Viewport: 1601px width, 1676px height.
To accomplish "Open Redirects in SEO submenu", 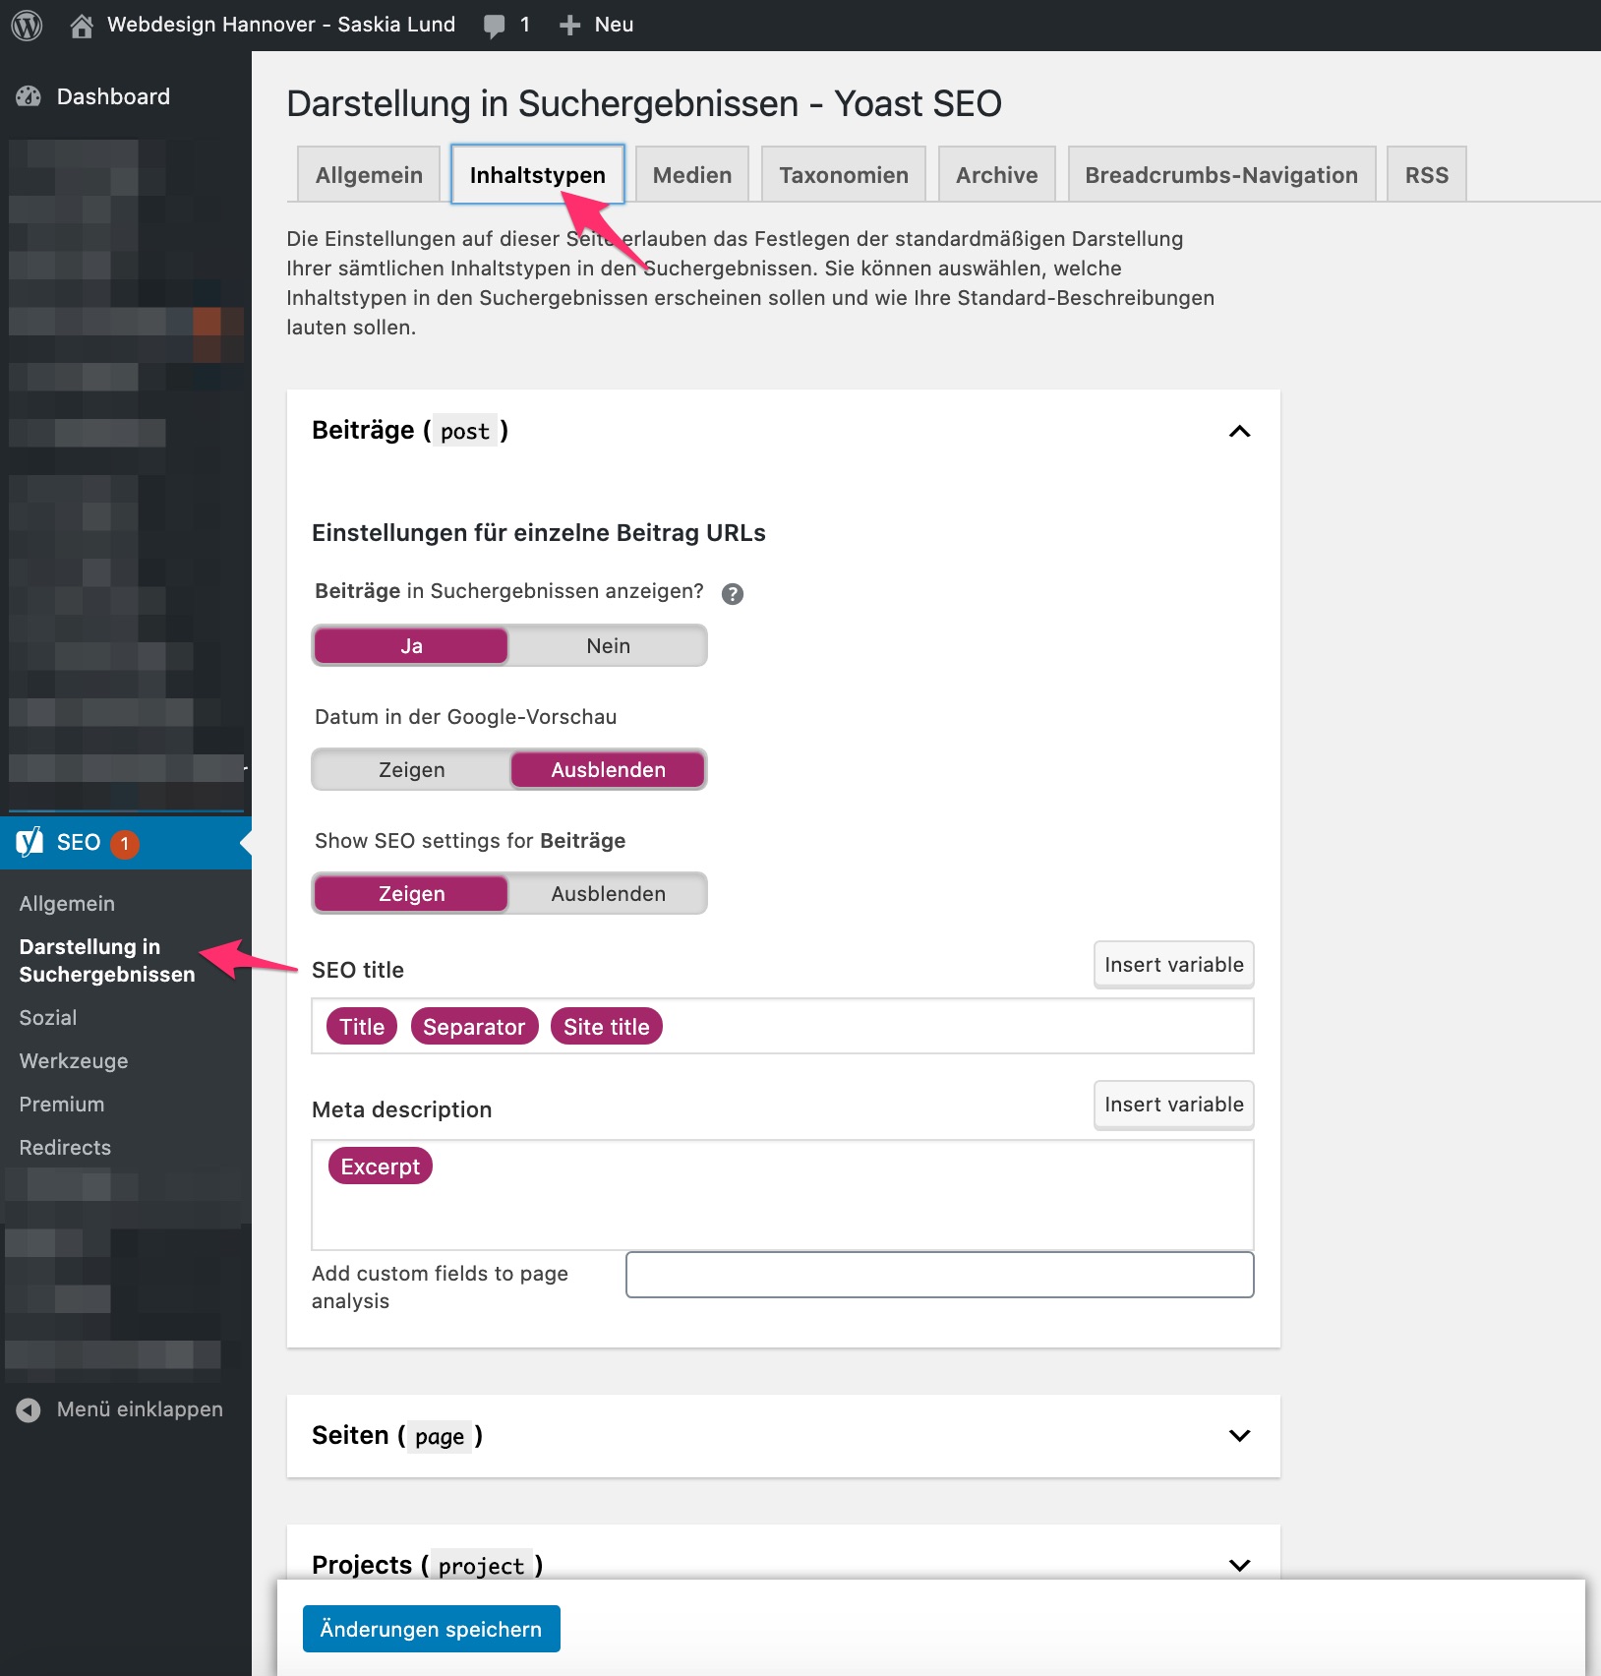I will click(x=65, y=1148).
